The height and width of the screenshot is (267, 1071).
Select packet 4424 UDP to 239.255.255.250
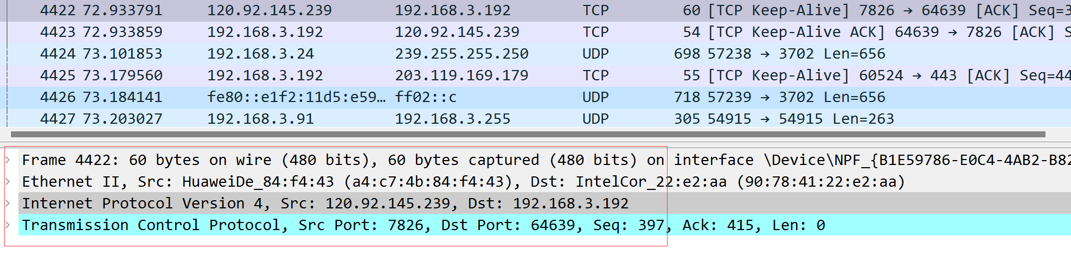[535, 54]
